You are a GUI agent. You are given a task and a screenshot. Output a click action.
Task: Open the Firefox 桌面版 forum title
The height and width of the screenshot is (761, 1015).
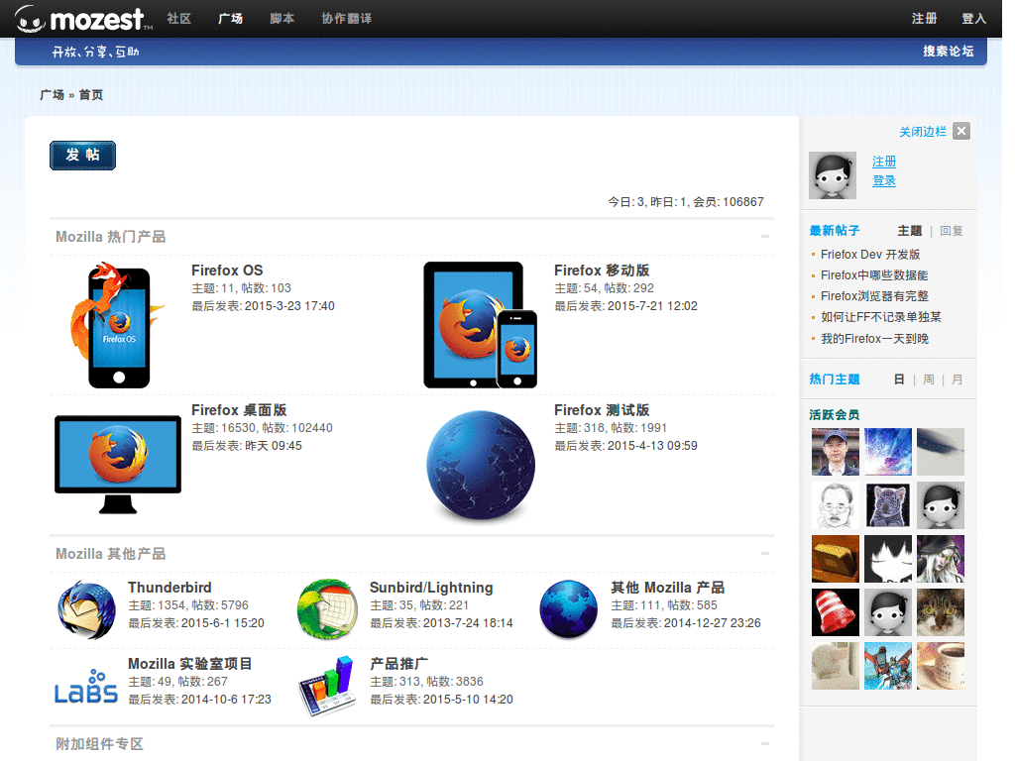(x=239, y=410)
